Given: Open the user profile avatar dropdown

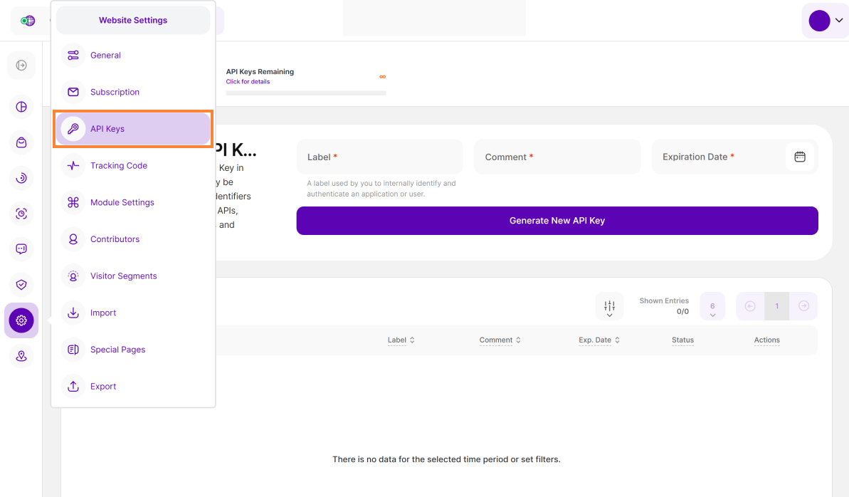Looking at the screenshot, I should 826,21.
